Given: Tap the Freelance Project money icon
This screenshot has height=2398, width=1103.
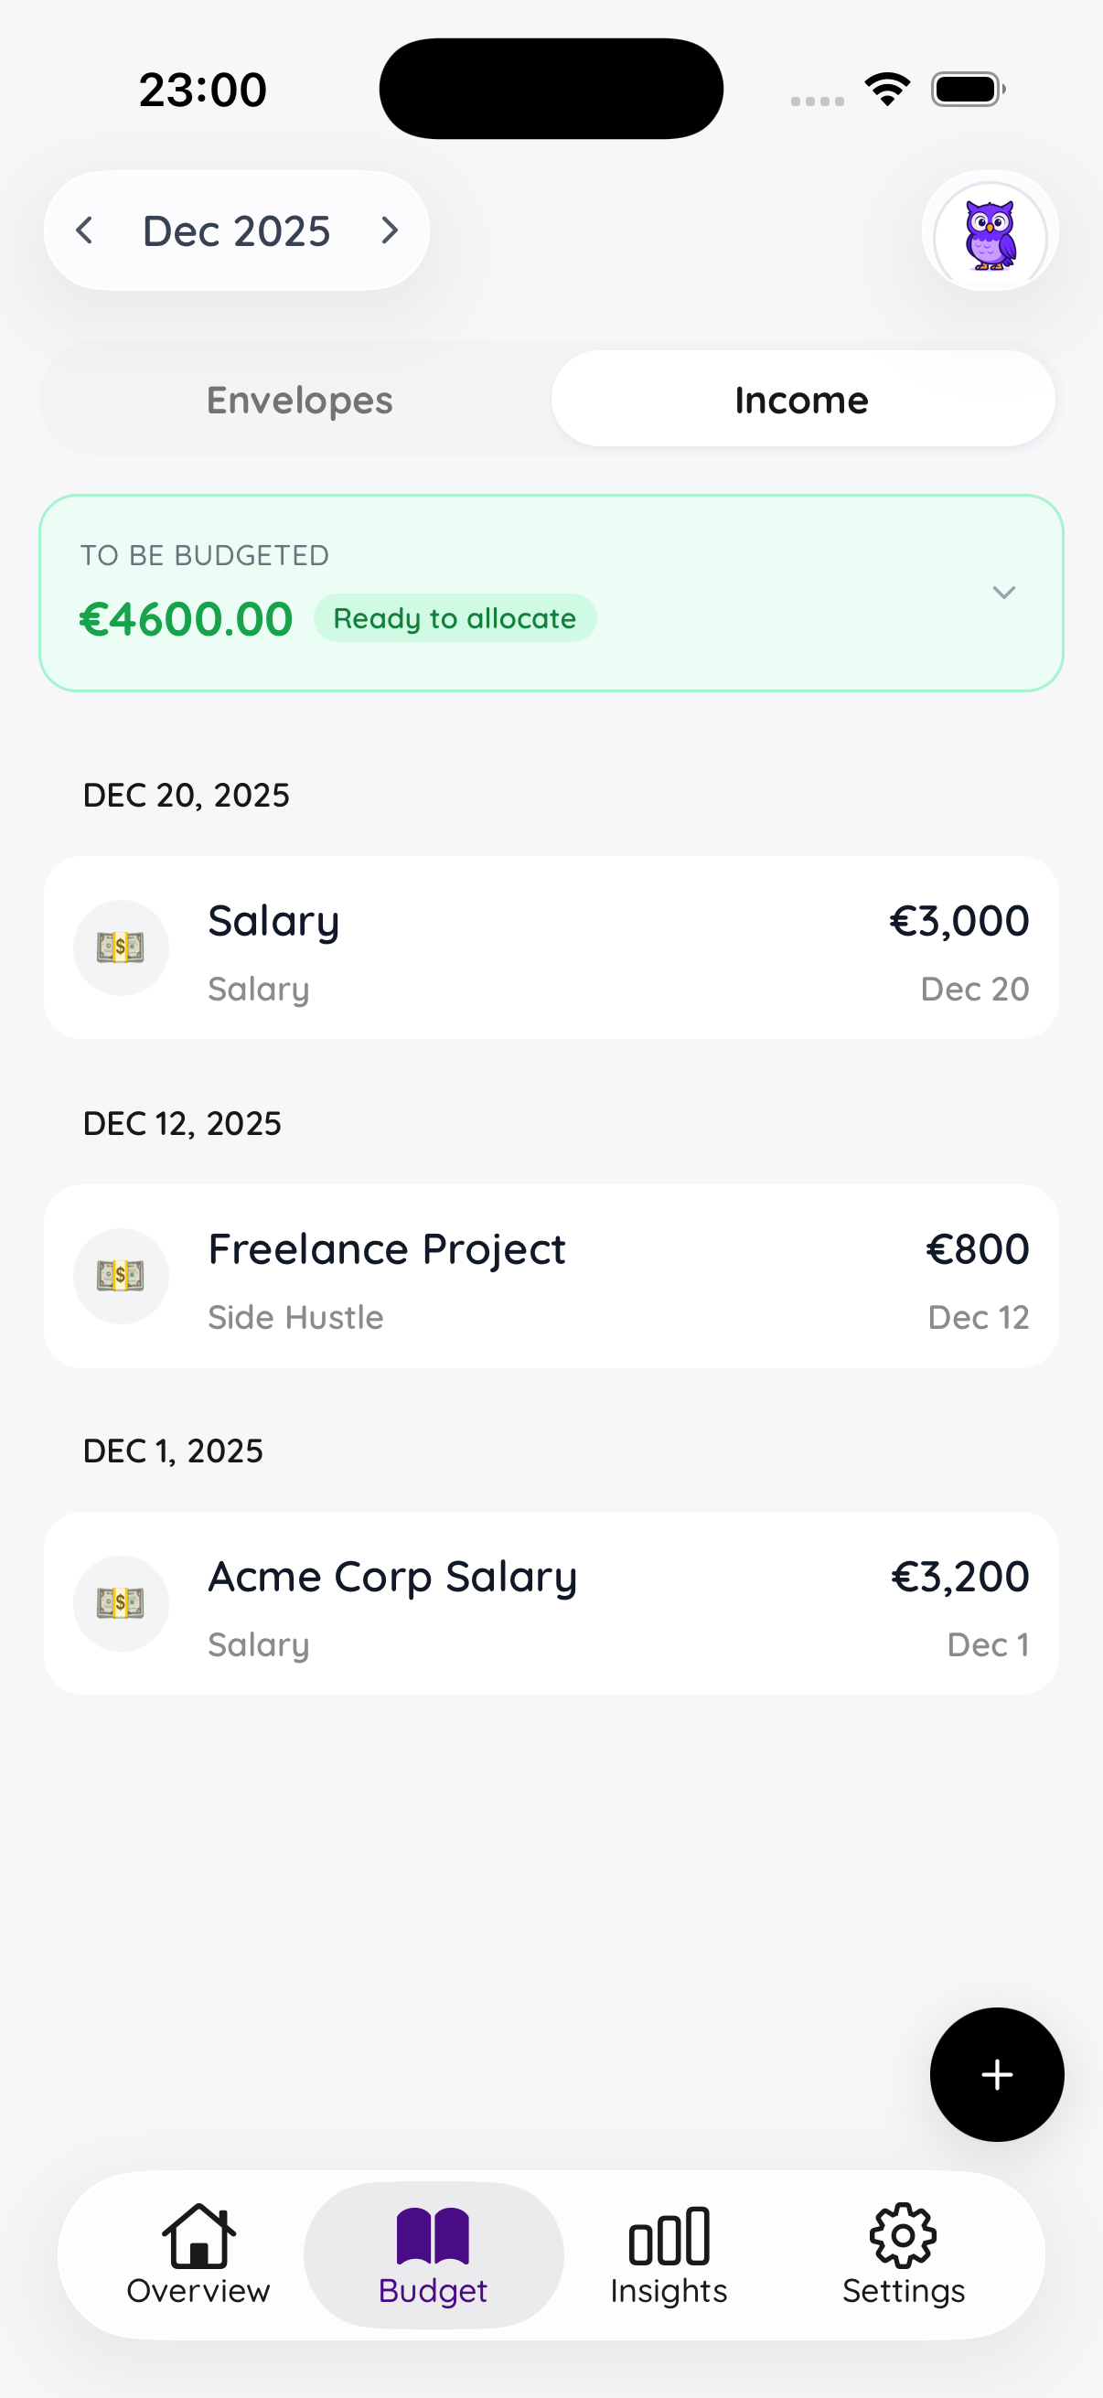Looking at the screenshot, I should (x=121, y=1275).
